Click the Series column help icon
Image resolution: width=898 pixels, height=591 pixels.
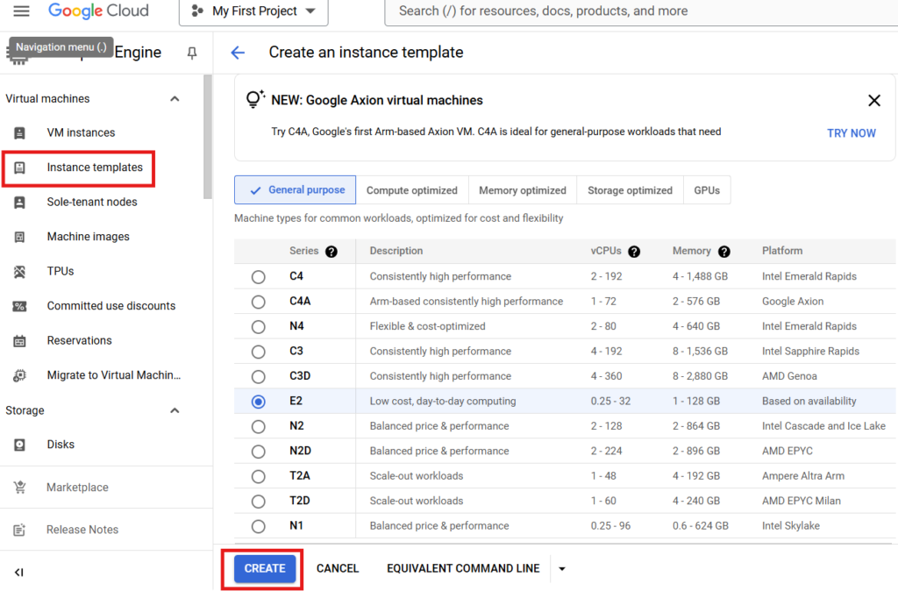[331, 252]
